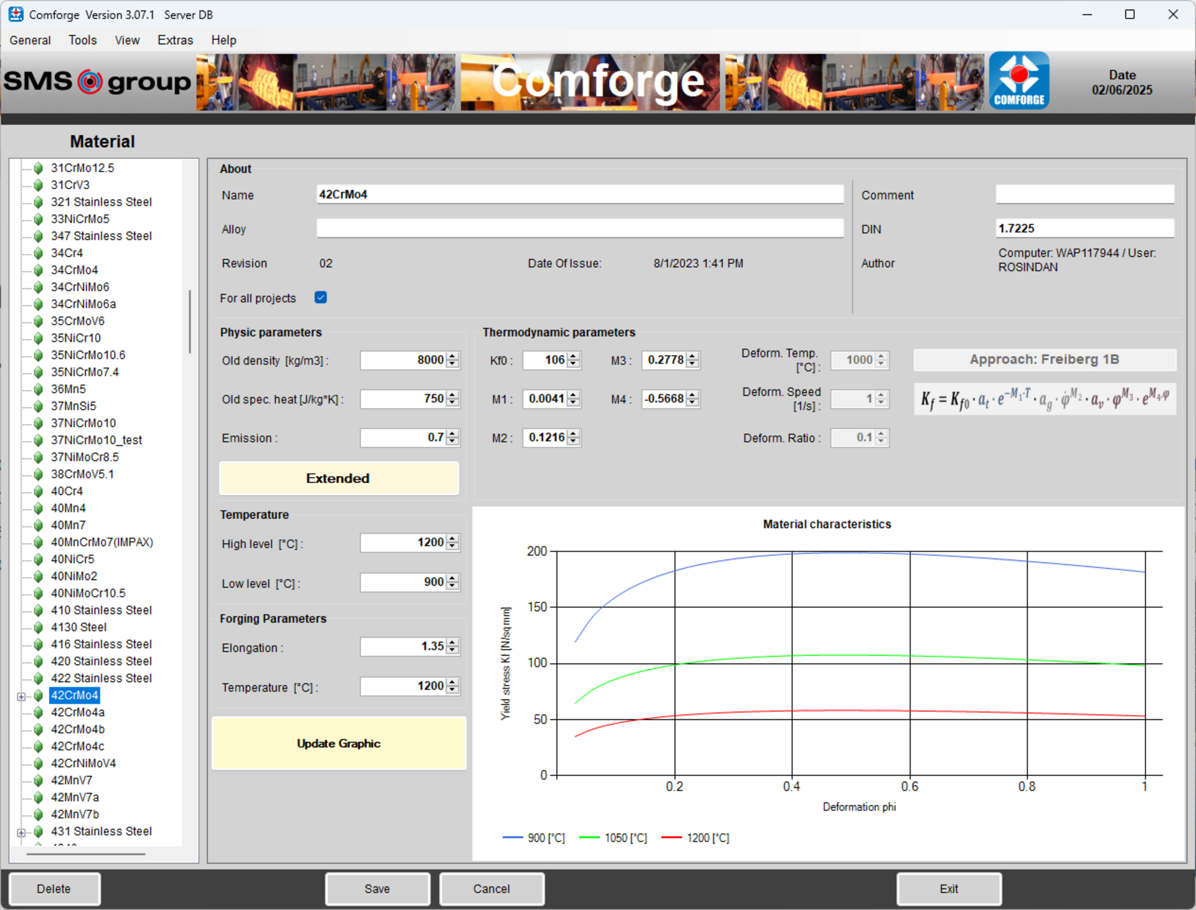Click the material icon beside 31CrV3
Image resolution: width=1196 pixels, height=910 pixels.
point(38,185)
